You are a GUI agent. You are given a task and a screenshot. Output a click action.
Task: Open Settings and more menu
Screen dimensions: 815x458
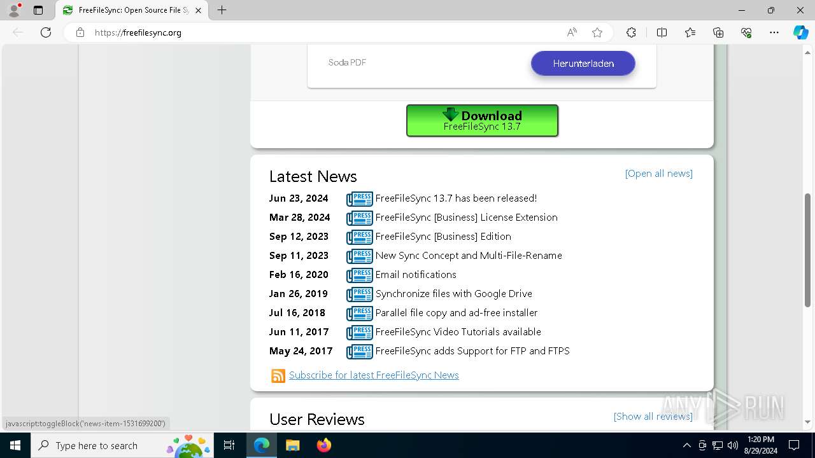(x=774, y=32)
